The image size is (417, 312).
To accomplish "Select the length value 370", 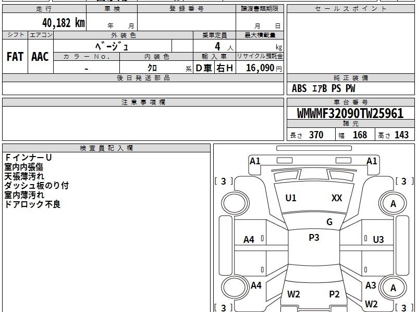I will pos(316,135).
